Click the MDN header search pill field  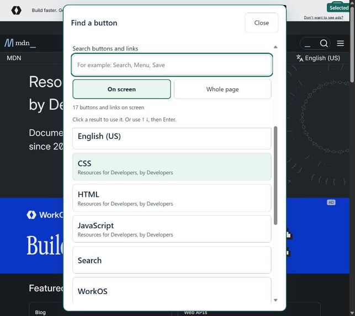315,43
